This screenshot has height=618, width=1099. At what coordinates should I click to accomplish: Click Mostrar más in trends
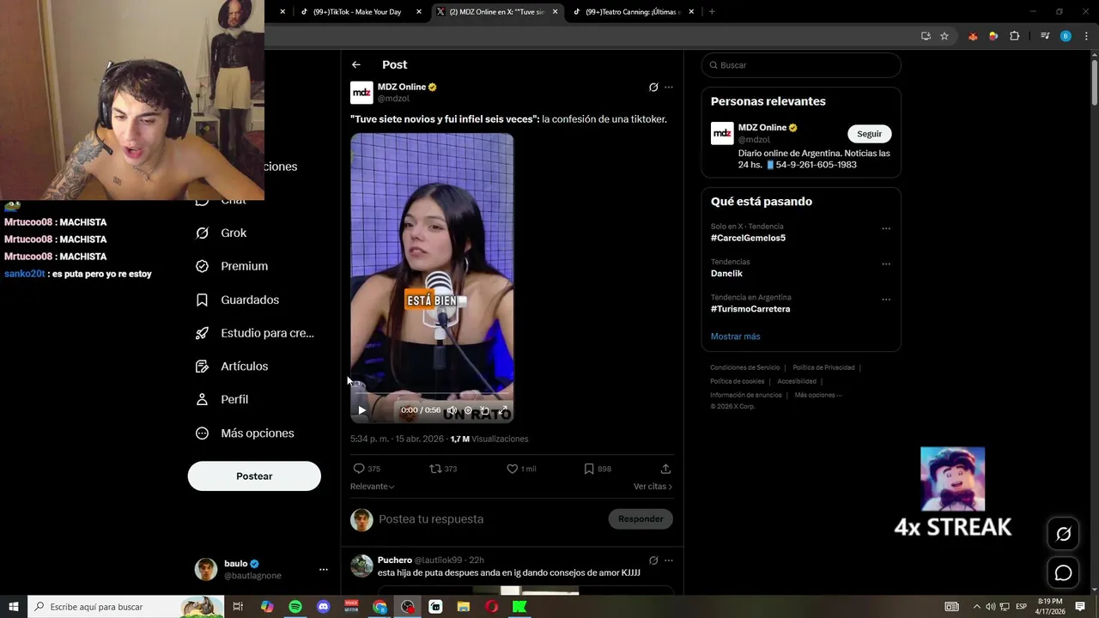click(736, 336)
